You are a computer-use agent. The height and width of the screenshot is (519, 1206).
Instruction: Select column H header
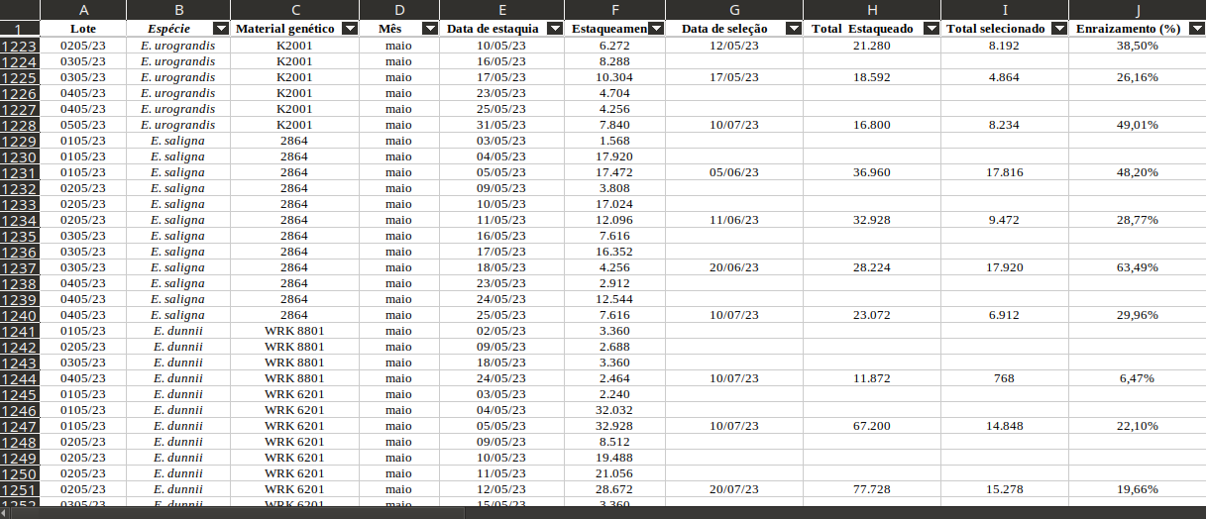tap(871, 10)
